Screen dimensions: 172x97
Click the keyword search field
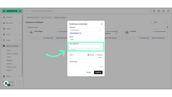(x=90, y=11)
